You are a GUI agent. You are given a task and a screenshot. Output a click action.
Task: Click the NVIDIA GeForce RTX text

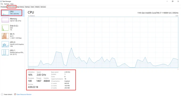[17, 52]
